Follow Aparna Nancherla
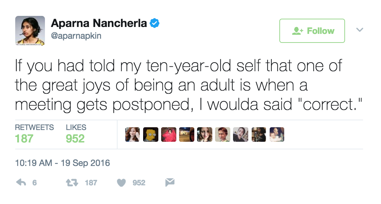The width and height of the screenshot is (381, 204). pyautogui.click(x=312, y=31)
